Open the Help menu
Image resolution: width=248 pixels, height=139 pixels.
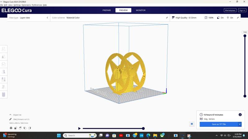45,5
